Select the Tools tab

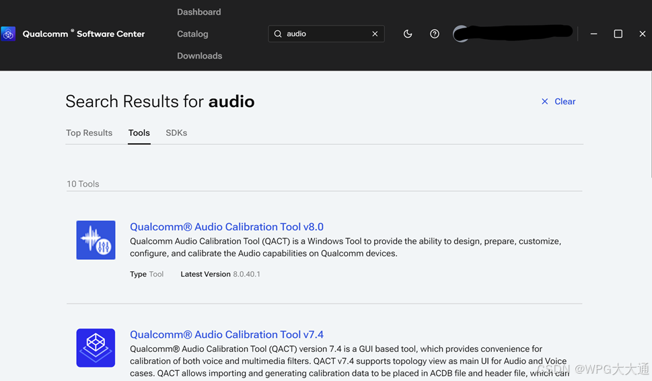139,133
